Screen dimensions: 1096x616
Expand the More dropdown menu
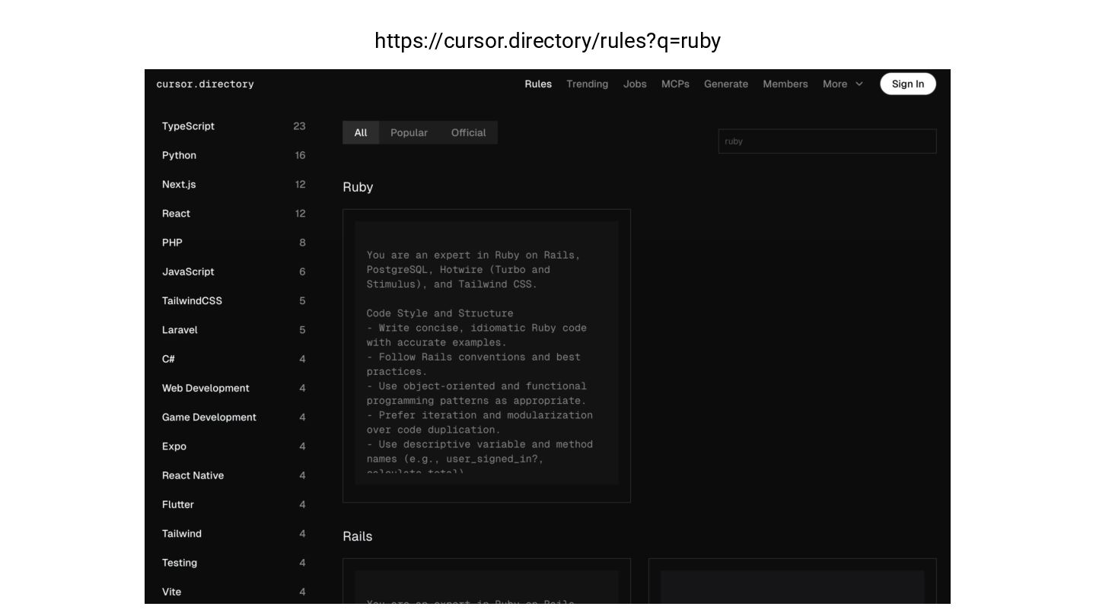point(843,84)
